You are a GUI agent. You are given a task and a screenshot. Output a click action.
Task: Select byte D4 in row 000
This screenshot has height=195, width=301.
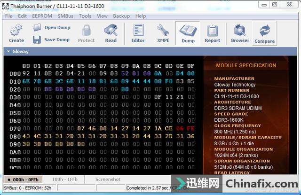[180, 73]
